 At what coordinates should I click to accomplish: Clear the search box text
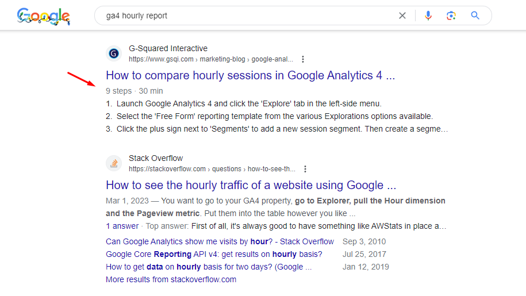click(x=402, y=16)
